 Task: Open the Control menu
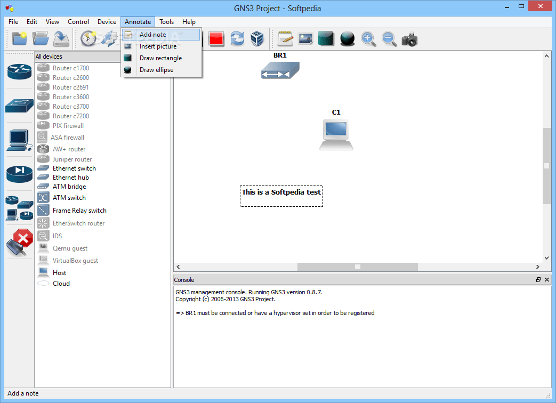point(78,22)
